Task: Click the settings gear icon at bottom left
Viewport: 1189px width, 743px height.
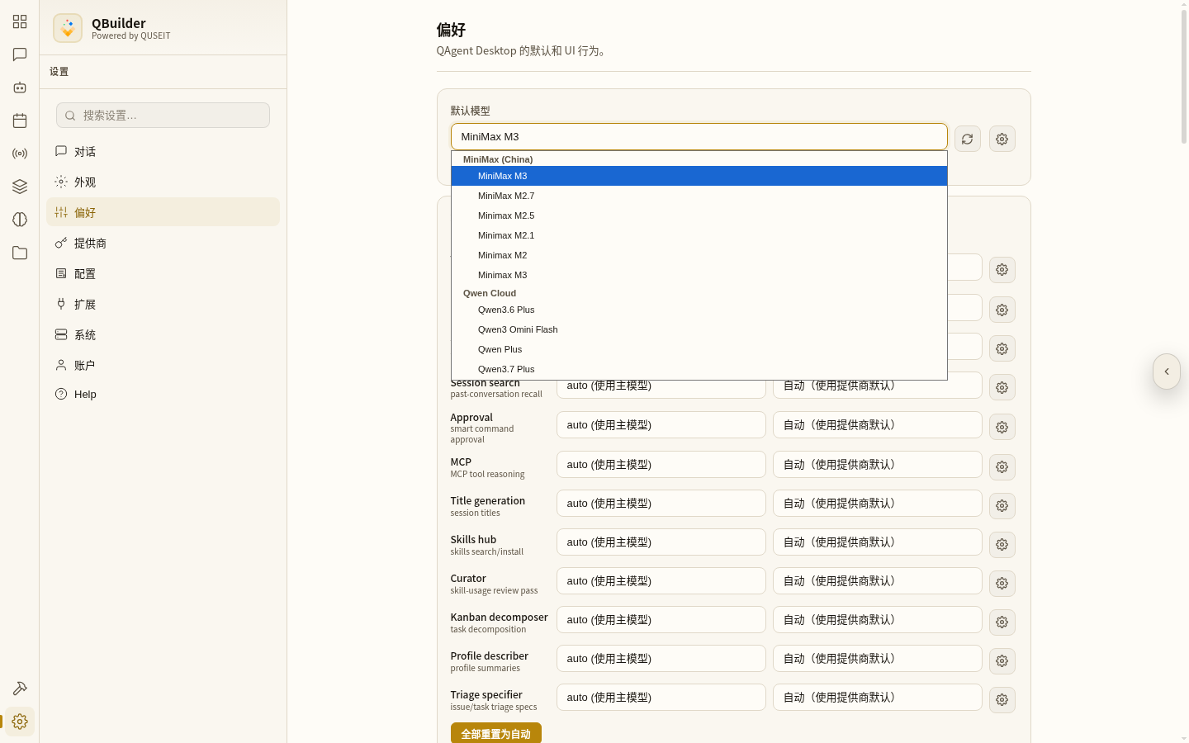Action: click(x=20, y=722)
